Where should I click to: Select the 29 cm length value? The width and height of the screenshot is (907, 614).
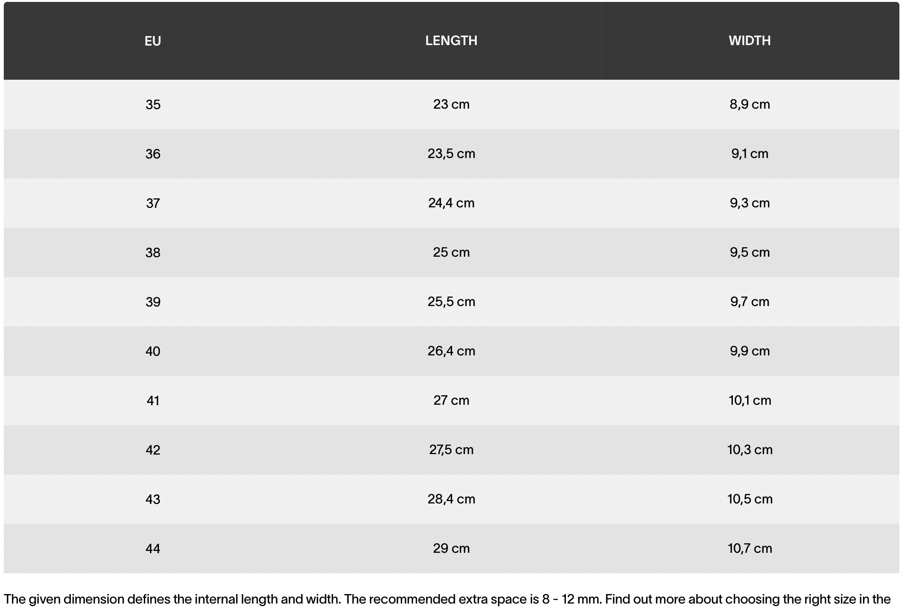coord(451,549)
